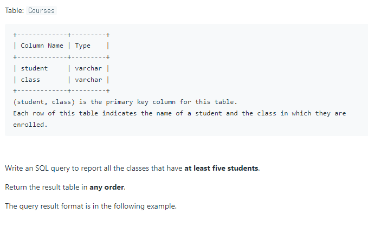
Task: Click the Courses table name code tag
Action: [41, 10]
